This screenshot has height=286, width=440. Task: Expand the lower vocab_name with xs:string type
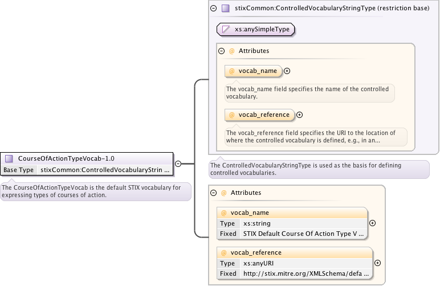point(373,223)
